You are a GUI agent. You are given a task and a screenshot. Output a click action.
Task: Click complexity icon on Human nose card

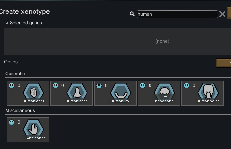click(x=55, y=85)
